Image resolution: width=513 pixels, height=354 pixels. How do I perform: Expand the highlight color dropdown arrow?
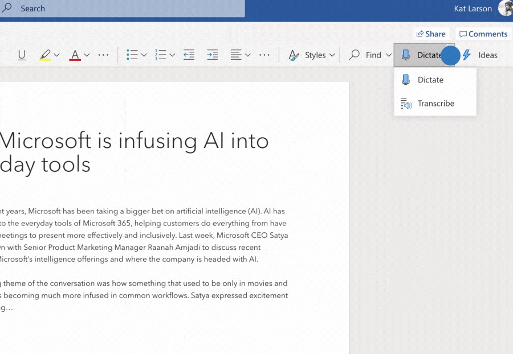[57, 55]
